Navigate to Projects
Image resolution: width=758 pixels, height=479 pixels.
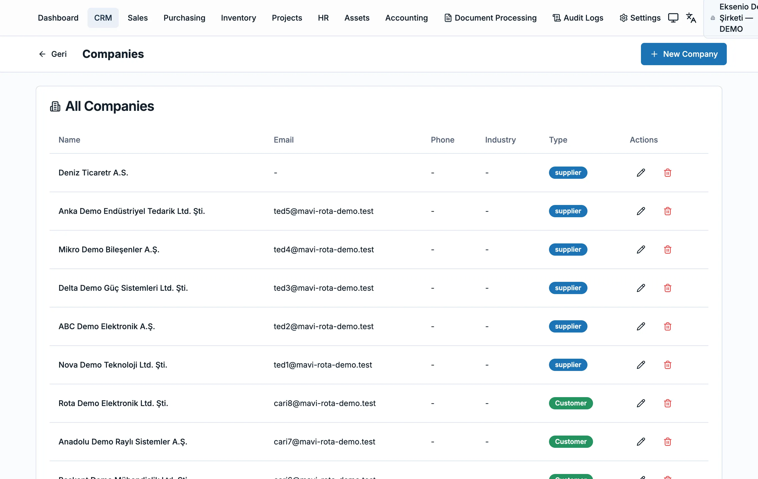click(x=287, y=18)
